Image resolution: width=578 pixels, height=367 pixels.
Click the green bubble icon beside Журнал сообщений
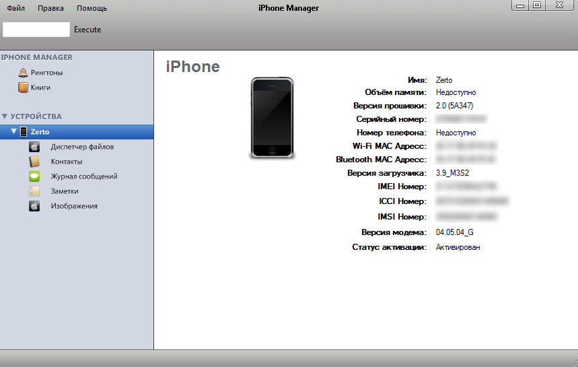pos(34,176)
